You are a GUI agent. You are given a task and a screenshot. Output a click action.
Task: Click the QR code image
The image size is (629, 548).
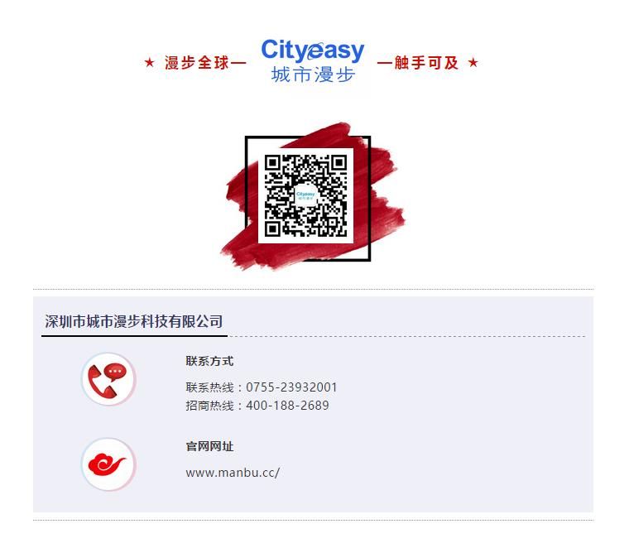[305, 195]
